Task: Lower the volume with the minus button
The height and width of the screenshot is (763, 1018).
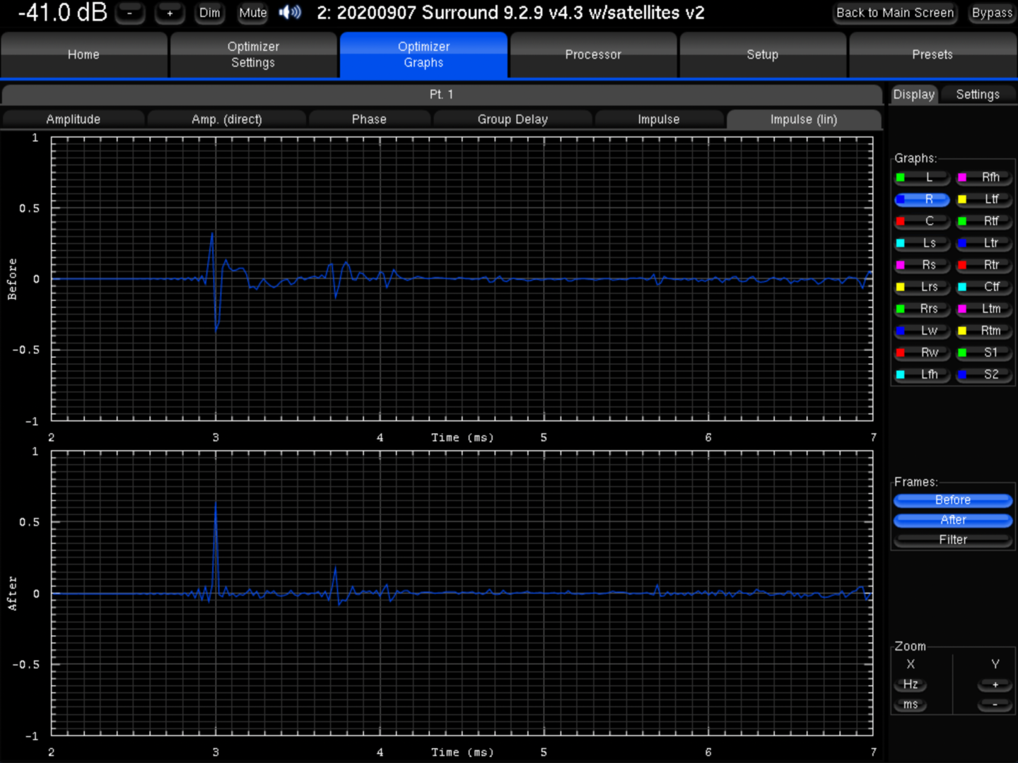Action: coord(129,13)
